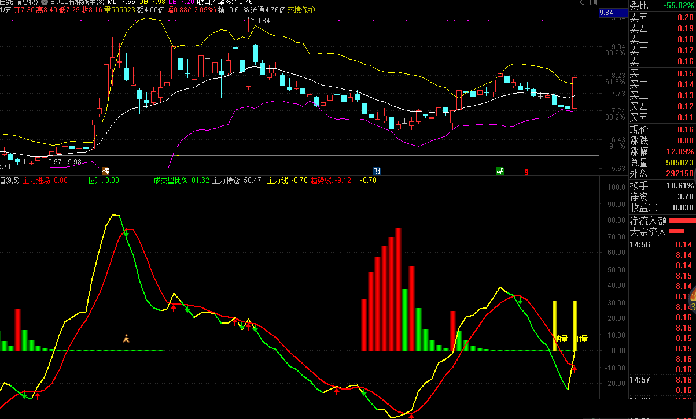Click the 榜 marker under the chart

(x=105, y=170)
